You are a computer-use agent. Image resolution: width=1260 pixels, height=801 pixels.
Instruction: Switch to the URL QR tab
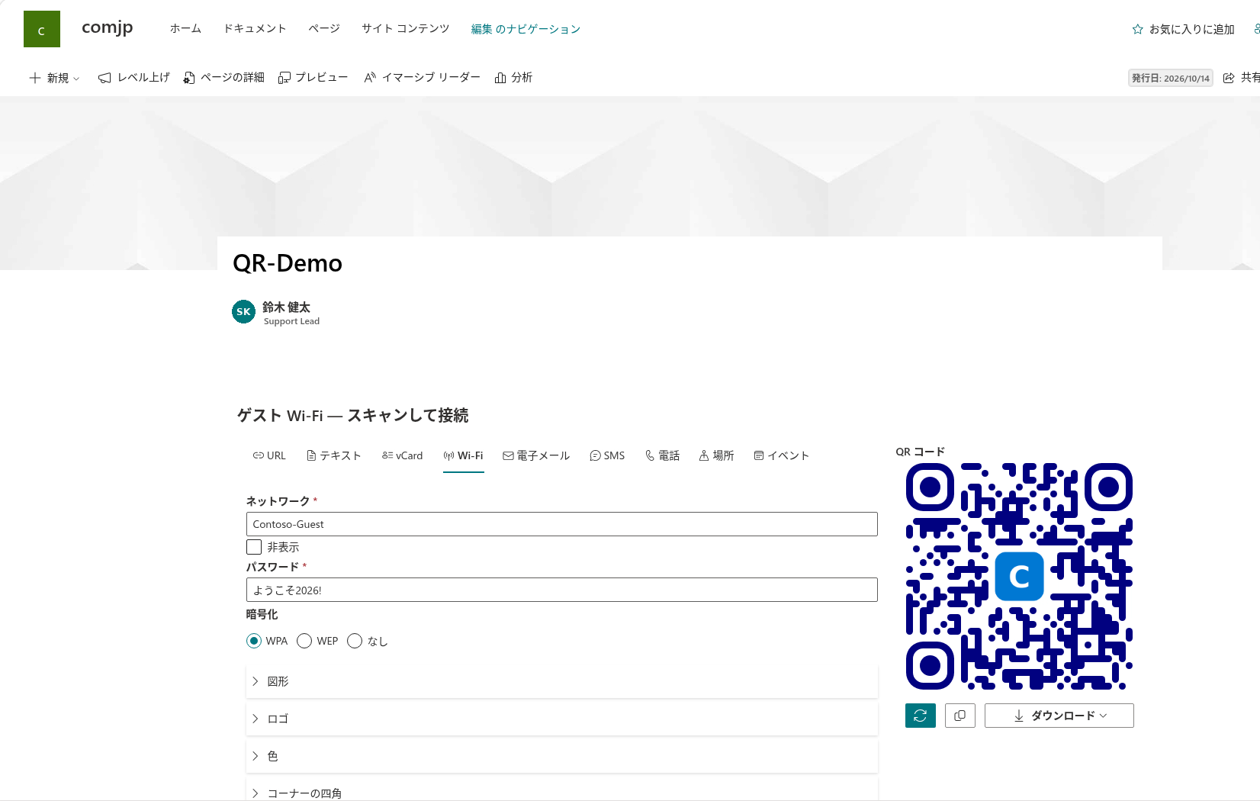269,455
